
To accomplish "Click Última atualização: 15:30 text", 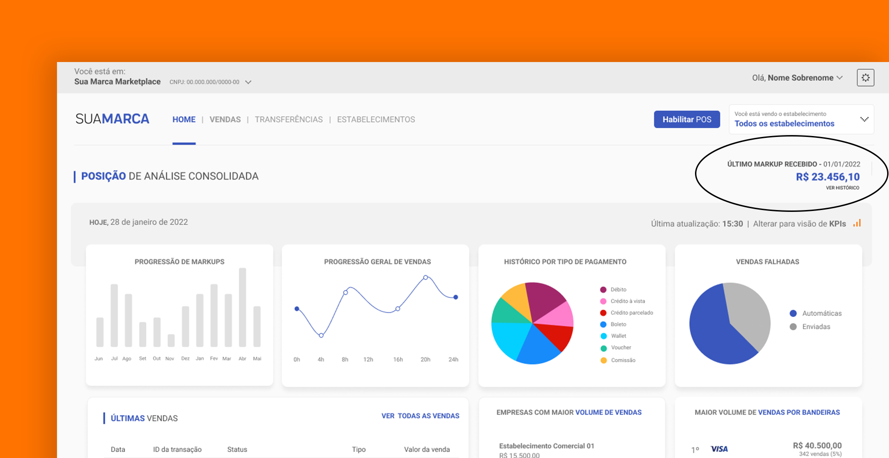I will [697, 224].
